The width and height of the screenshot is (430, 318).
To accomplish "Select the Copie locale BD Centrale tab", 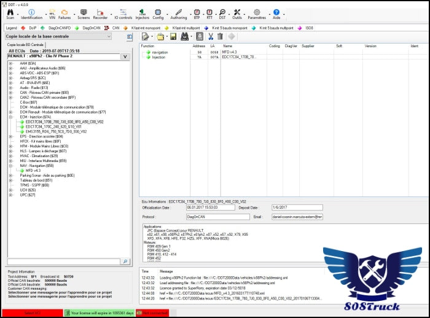I will (x=25, y=45).
